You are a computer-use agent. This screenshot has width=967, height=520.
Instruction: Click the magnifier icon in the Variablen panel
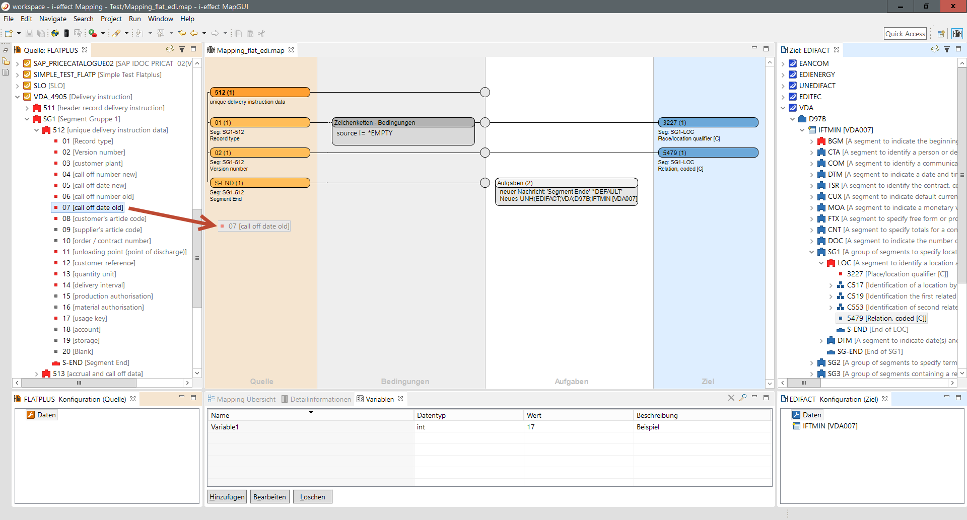[x=743, y=398]
